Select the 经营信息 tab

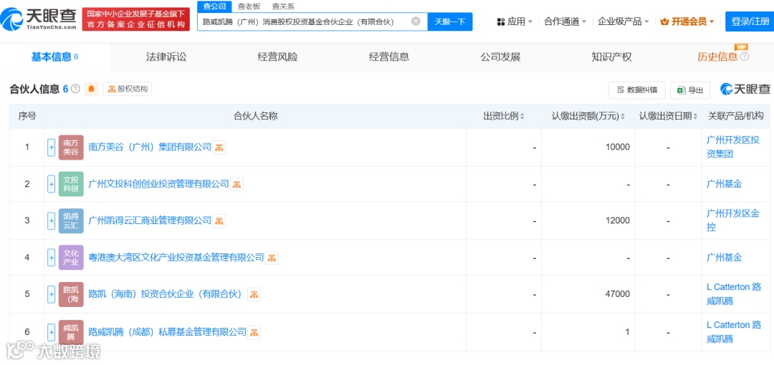[389, 57]
